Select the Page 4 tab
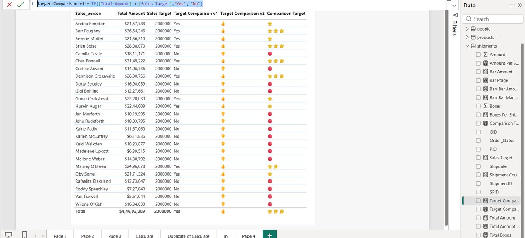The image size is (525, 238). (x=248, y=235)
